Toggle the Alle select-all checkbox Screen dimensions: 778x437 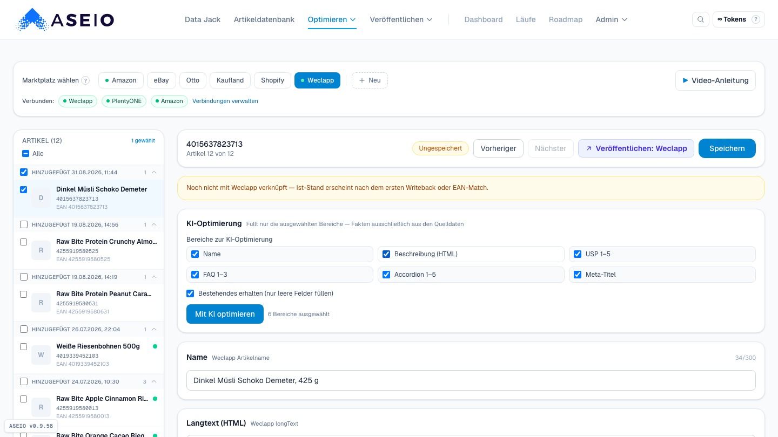pos(25,154)
